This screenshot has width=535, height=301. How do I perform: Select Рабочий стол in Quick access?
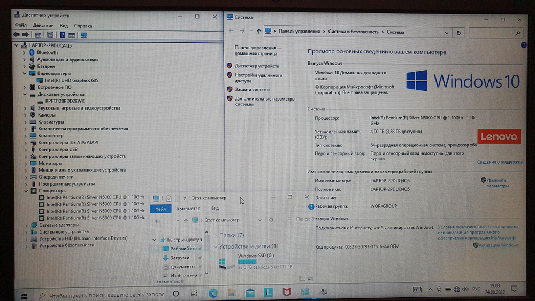coord(183,249)
